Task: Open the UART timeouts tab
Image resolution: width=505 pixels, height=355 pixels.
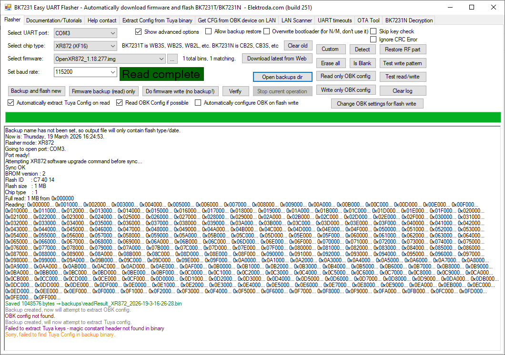Action: click(334, 20)
